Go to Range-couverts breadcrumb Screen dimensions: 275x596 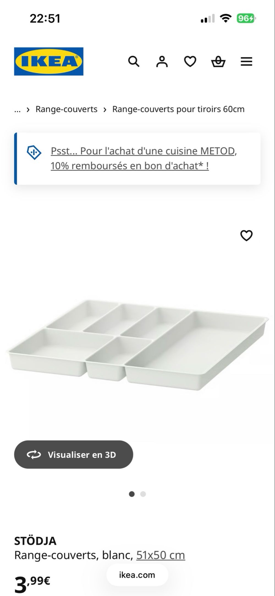66,109
